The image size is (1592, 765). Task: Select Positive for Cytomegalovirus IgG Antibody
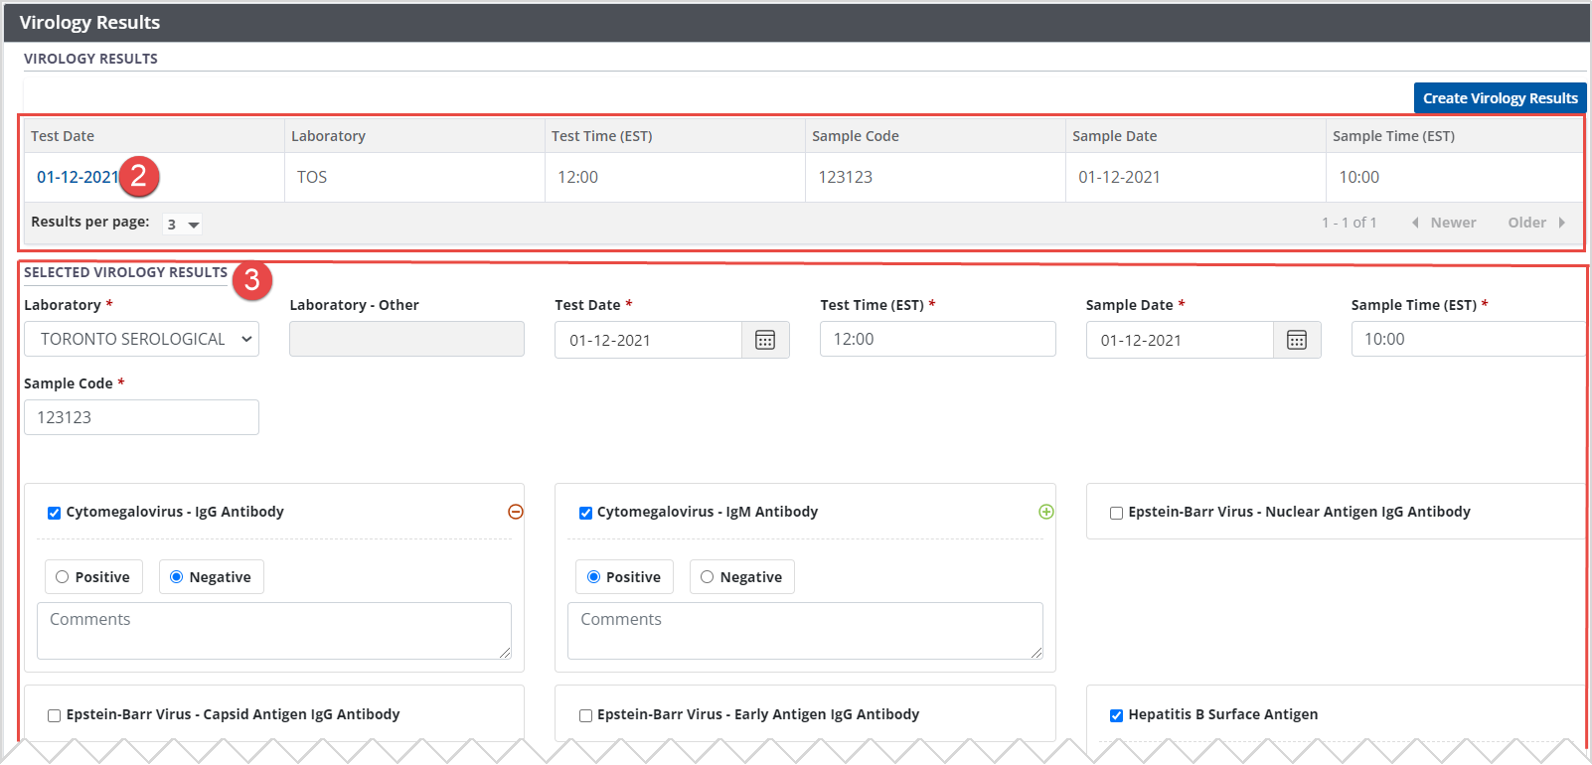63,577
